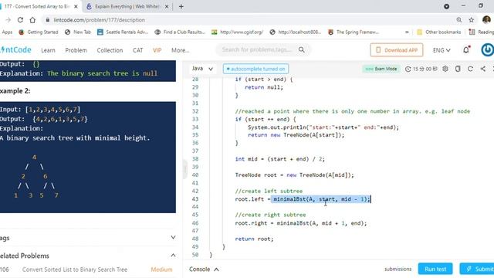Click the address bar URL
Image resolution: width=494 pixels, height=278 pixels.
(100, 20)
